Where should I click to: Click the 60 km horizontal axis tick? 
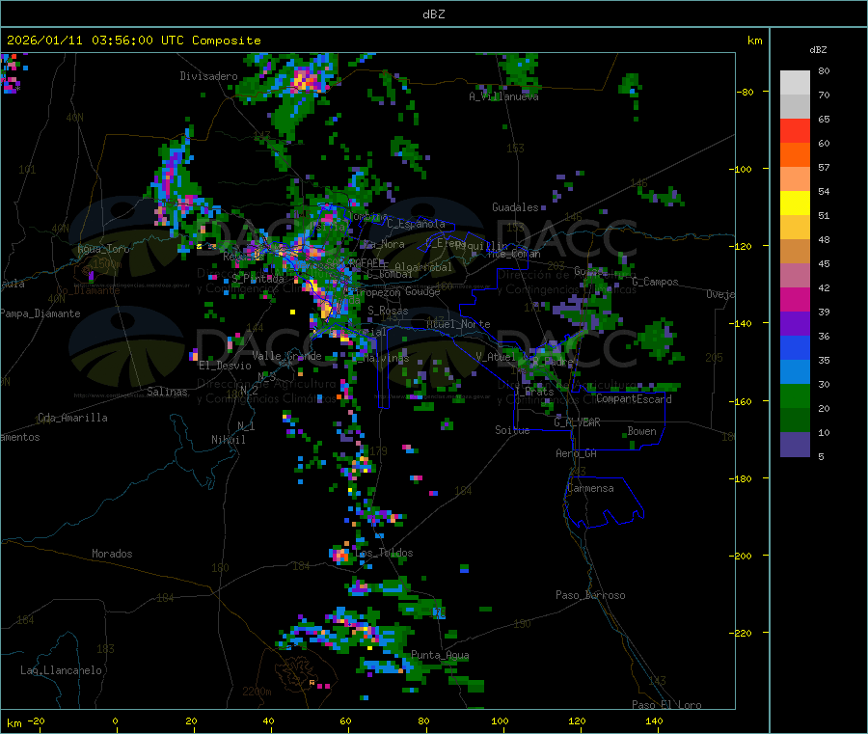pyautogui.click(x=345, y=720)
